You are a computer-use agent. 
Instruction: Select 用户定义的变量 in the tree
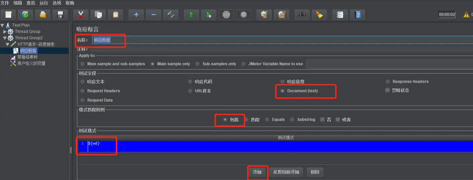click(x=31, y=63)
